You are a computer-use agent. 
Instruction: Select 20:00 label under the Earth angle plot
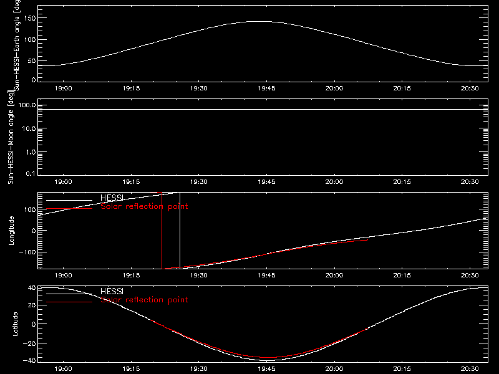pos(334,89)
